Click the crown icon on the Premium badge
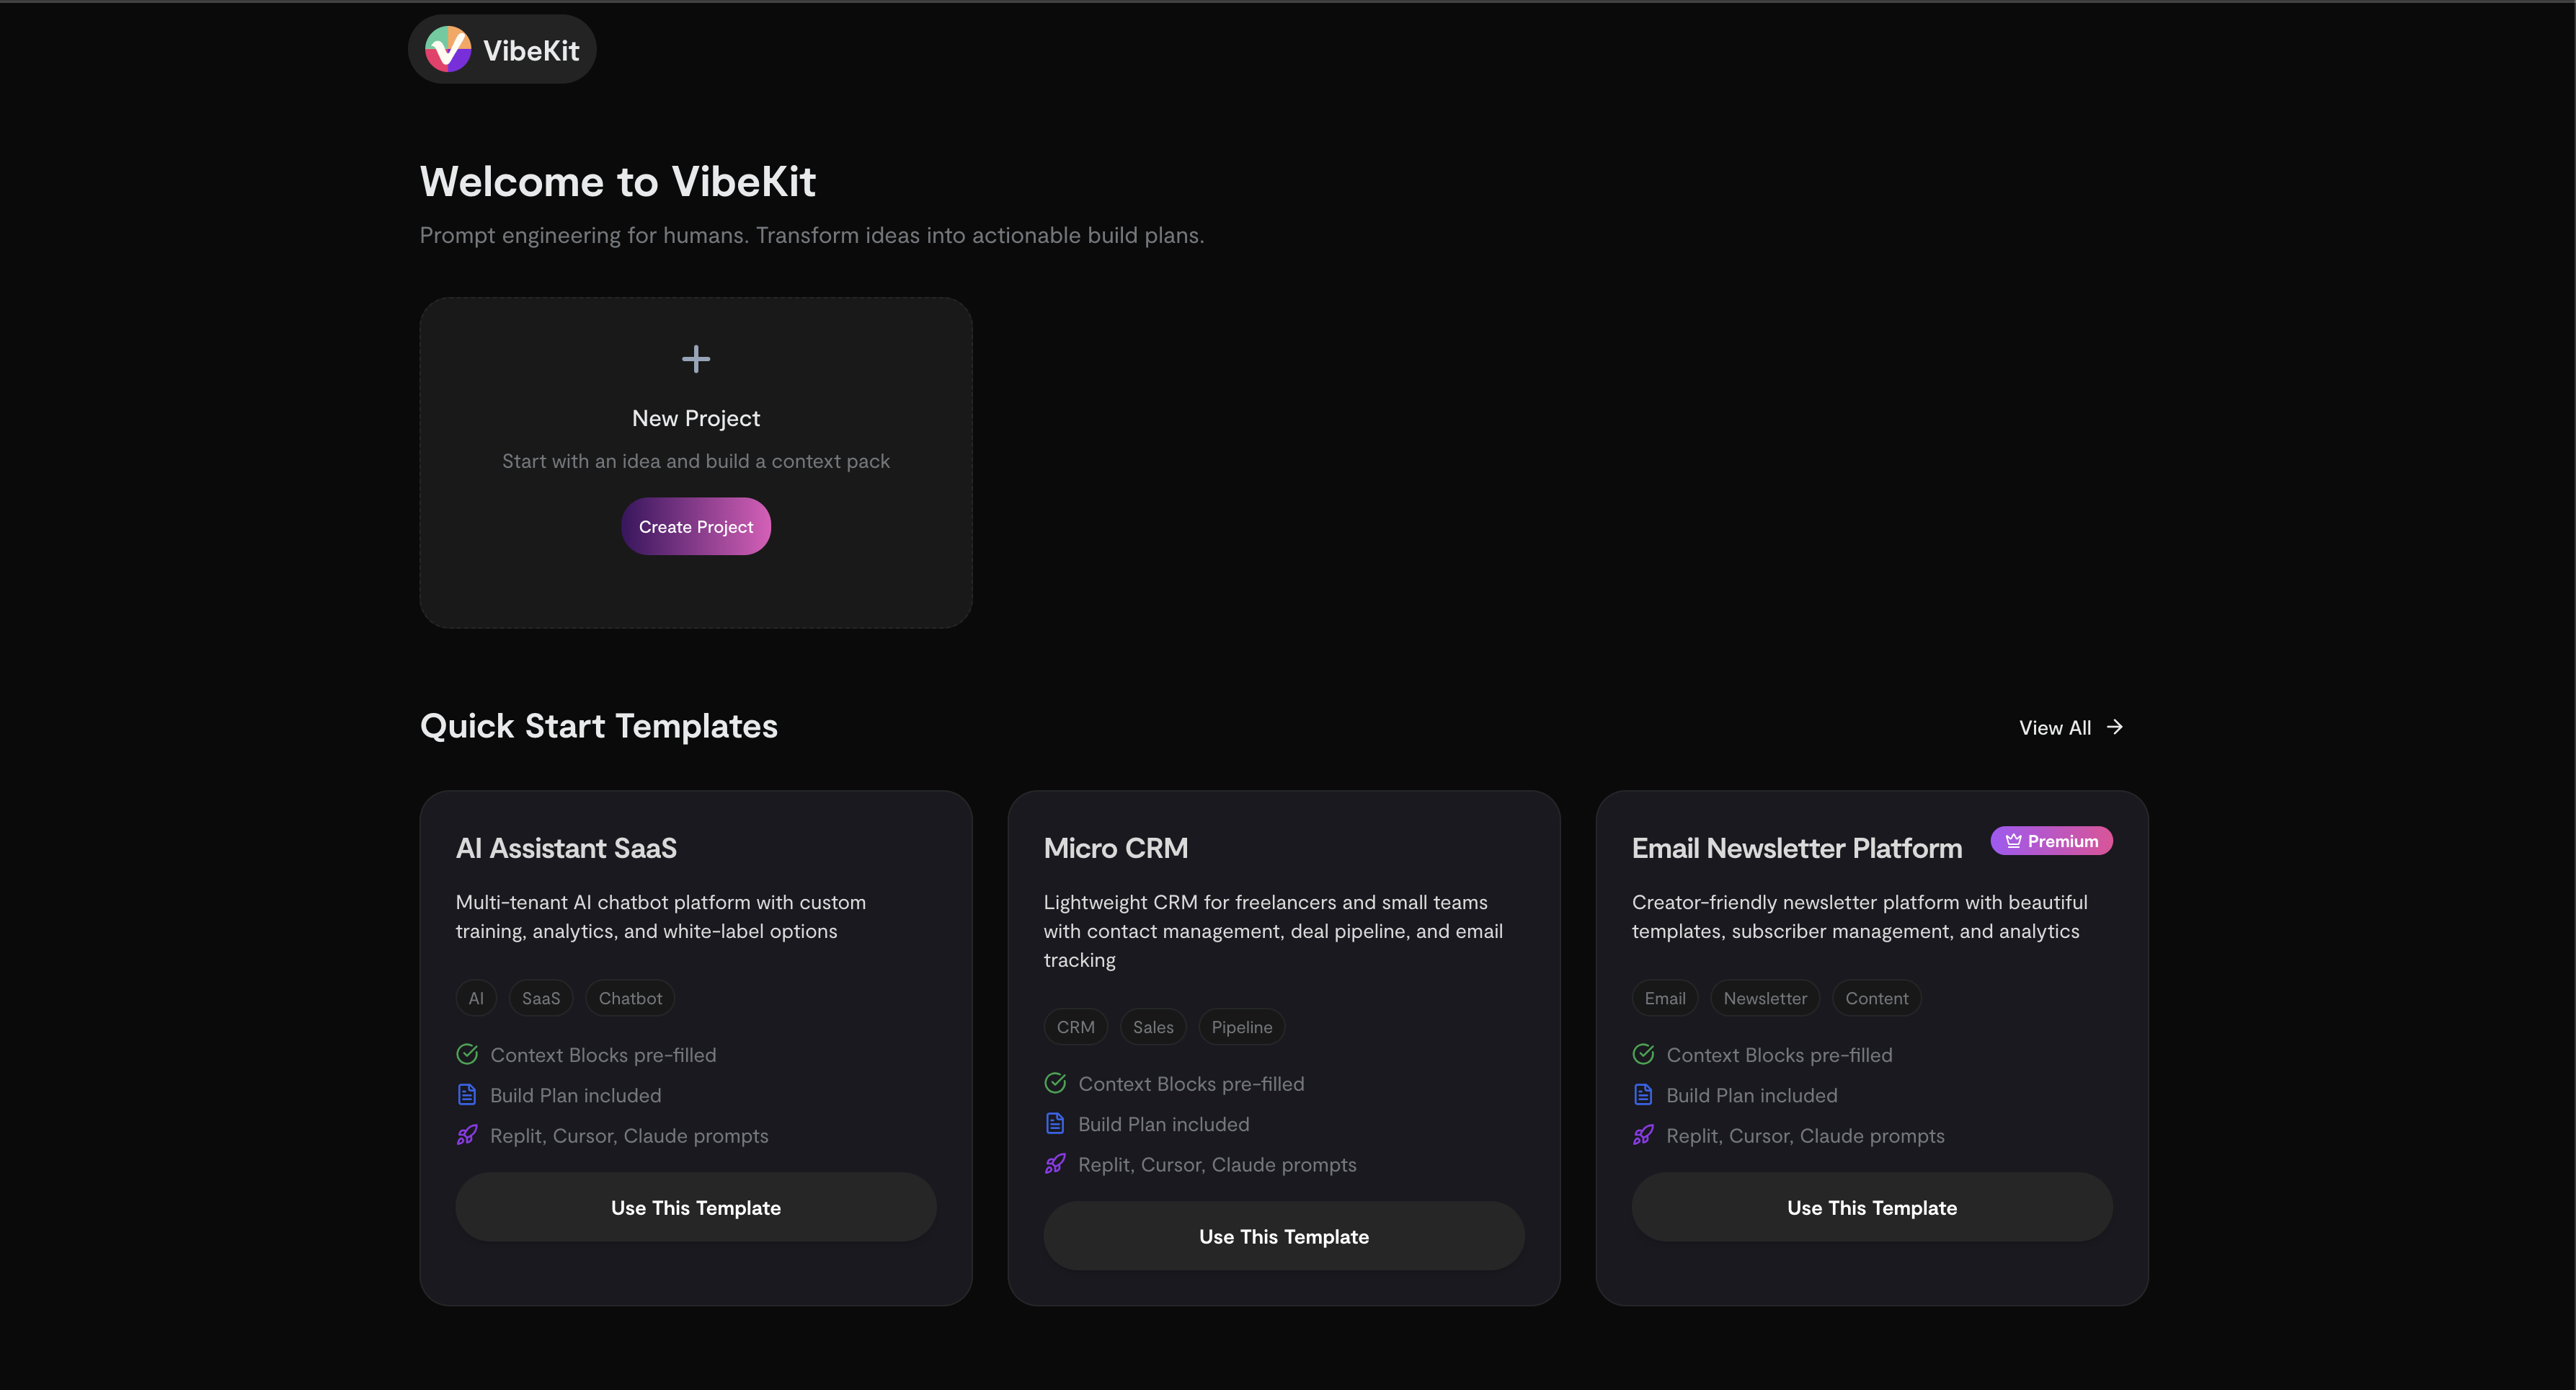 point(2012,840)
